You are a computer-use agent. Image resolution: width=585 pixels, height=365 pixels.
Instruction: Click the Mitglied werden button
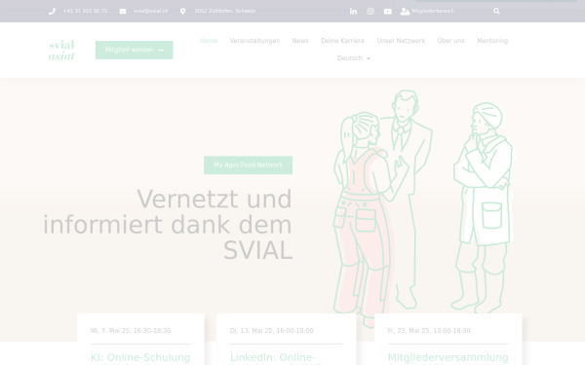135,50
